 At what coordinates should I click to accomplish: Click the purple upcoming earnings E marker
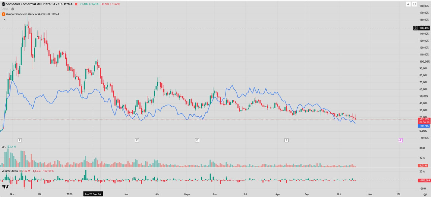point(401,140)
